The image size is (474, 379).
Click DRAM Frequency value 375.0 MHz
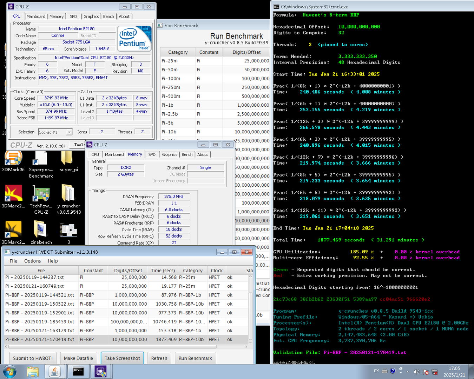[x=174, y=197]
